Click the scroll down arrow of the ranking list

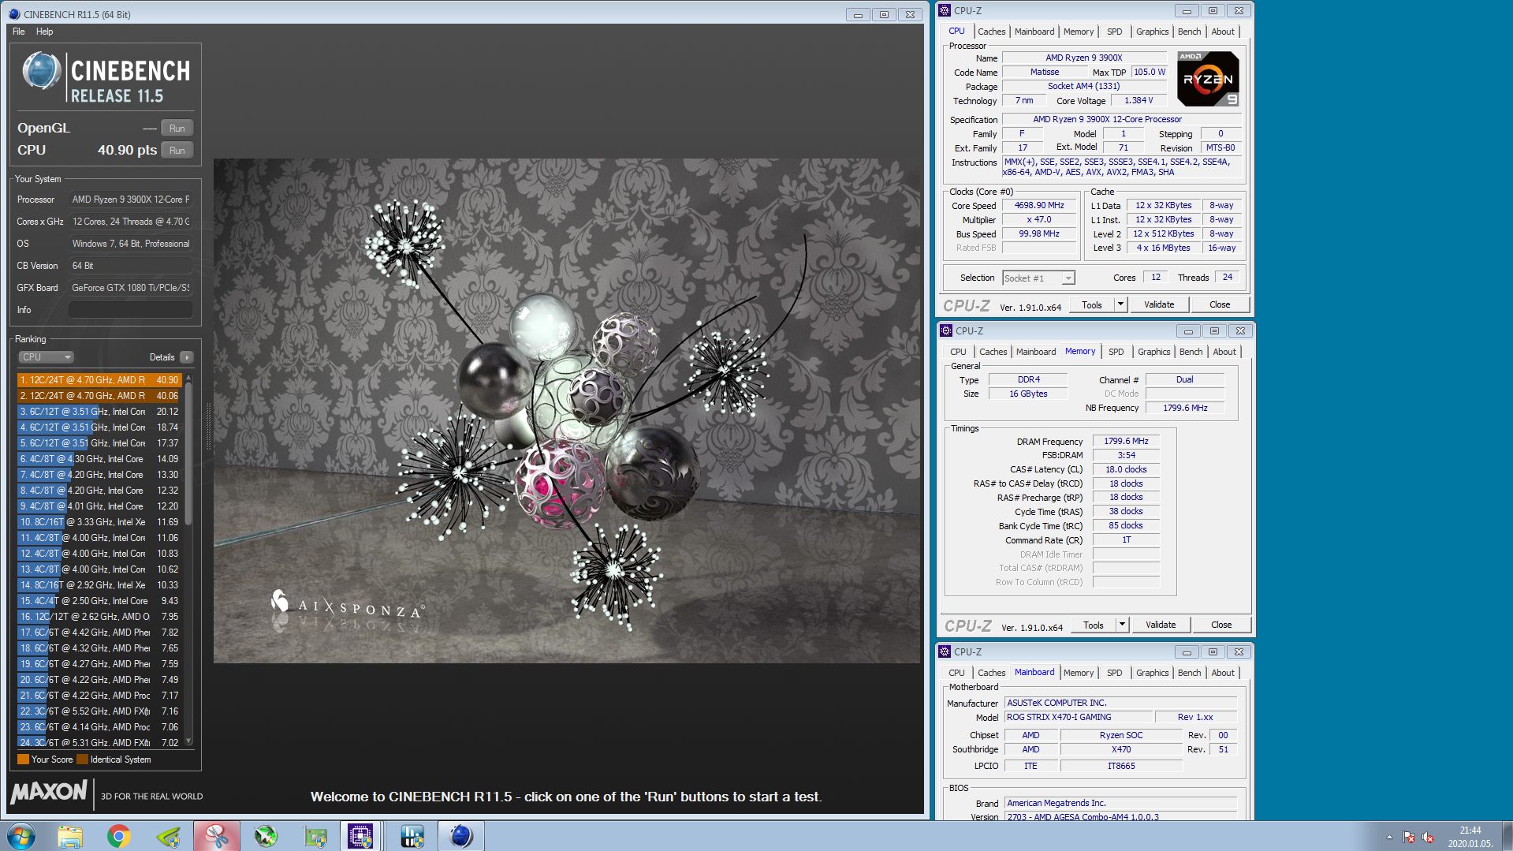click(x=188, y=741)
